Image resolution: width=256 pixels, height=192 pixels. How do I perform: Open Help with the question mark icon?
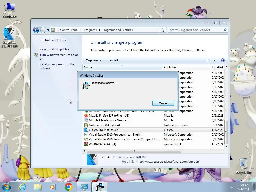pyautogui.click(x=222, y=60)
